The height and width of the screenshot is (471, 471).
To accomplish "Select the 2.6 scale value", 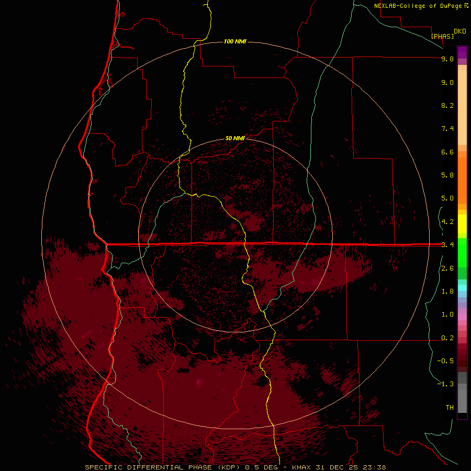I will pos(447,268).
